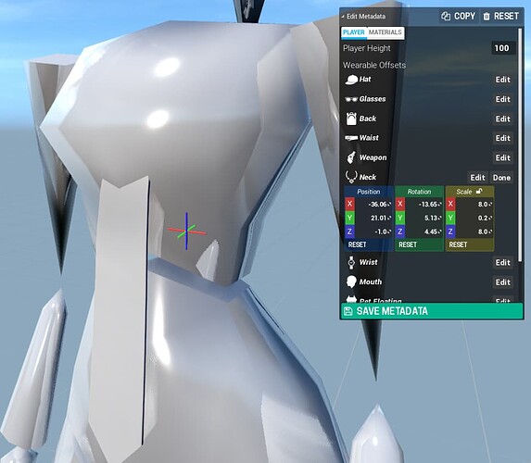Click the Neck necklace icon

(351, 177)
